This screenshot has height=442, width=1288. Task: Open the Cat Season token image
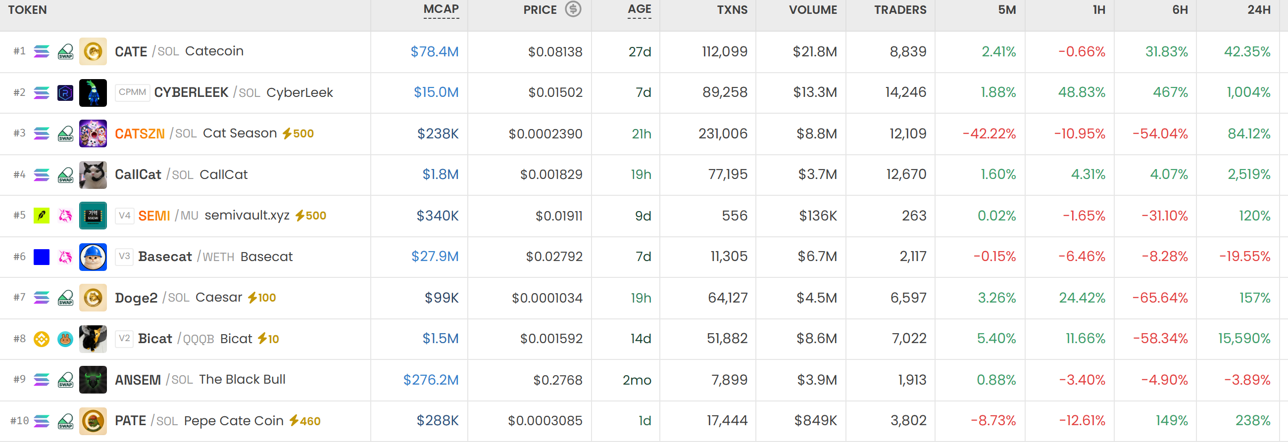[93, 133]
